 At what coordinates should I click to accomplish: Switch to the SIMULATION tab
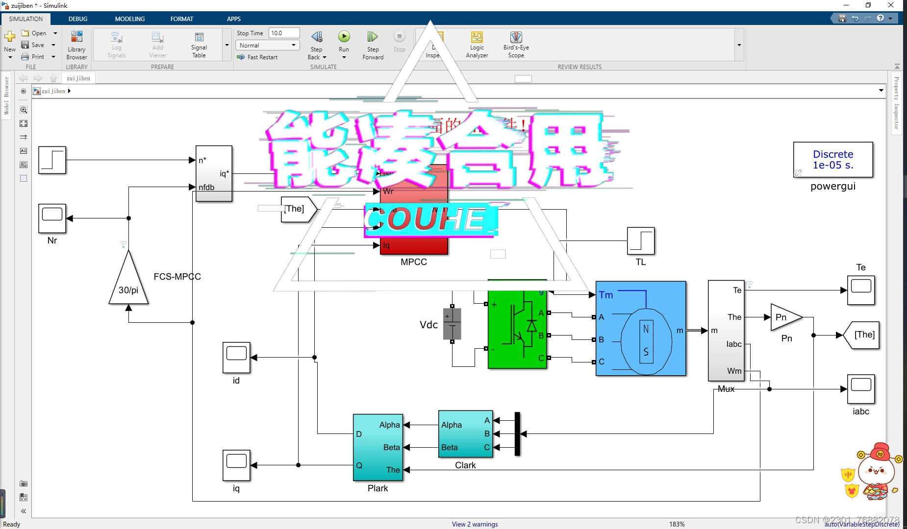tap(26, 19)
